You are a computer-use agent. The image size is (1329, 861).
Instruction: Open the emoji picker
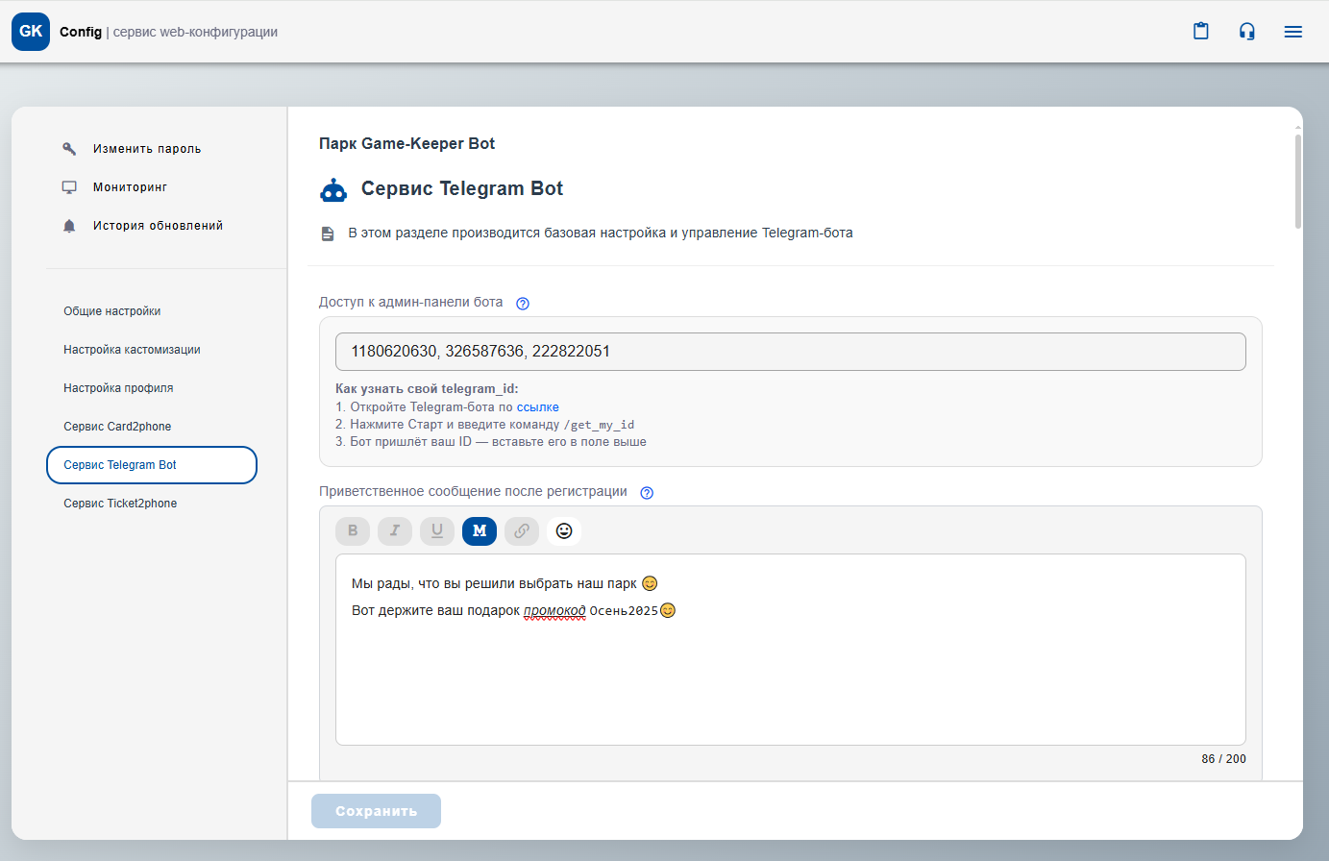point(564,531)
